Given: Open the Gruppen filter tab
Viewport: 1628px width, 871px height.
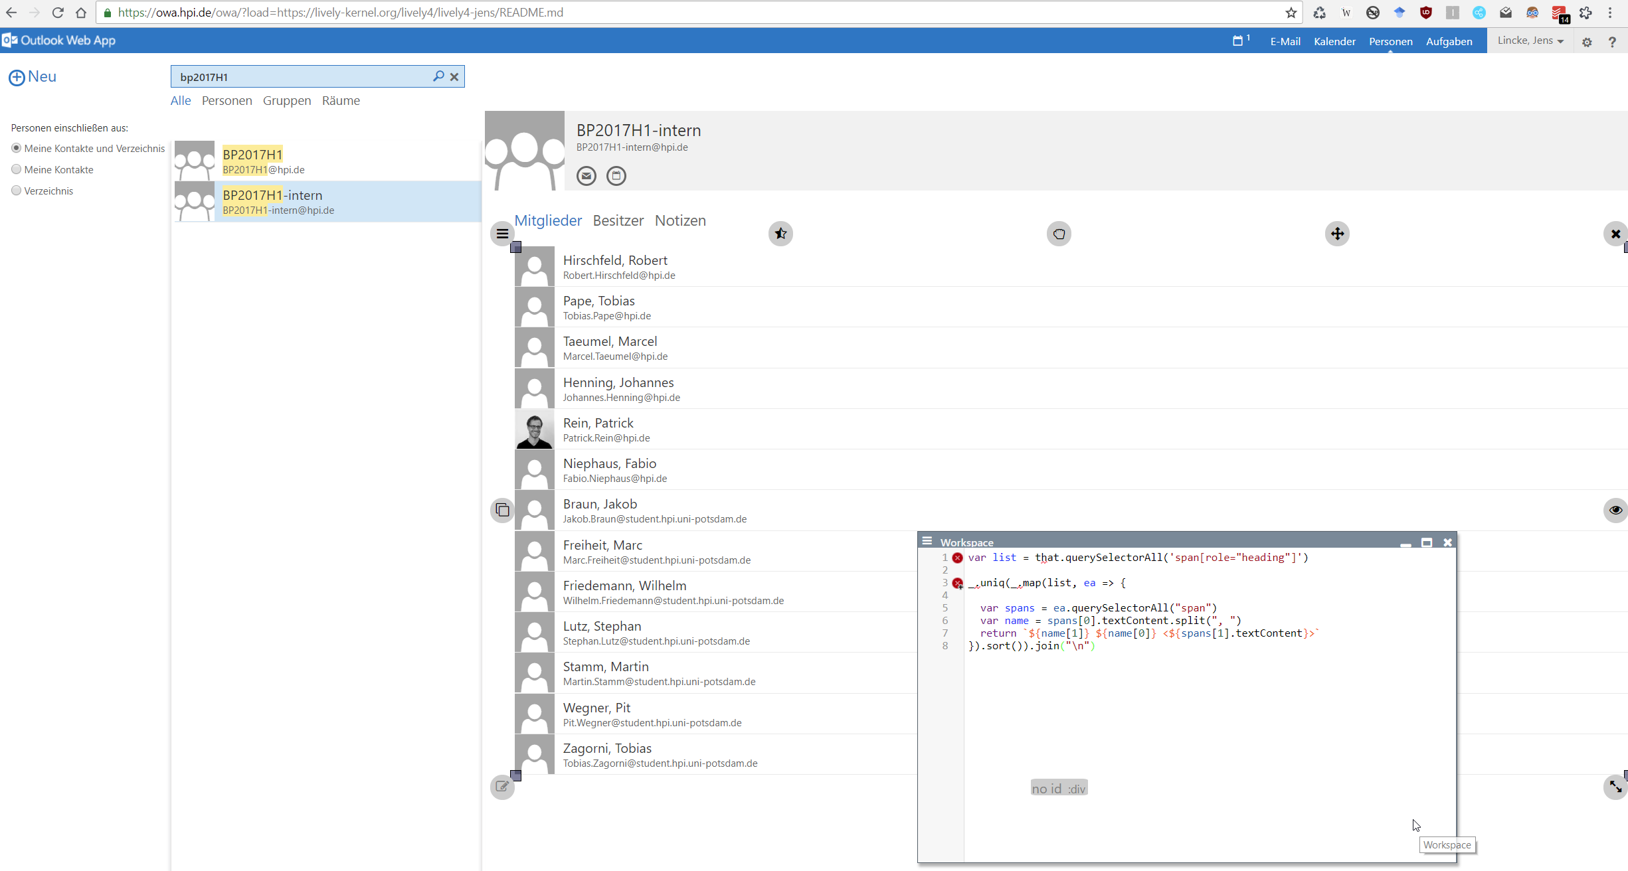Looking at the screenshot, I should pos(286,100).
